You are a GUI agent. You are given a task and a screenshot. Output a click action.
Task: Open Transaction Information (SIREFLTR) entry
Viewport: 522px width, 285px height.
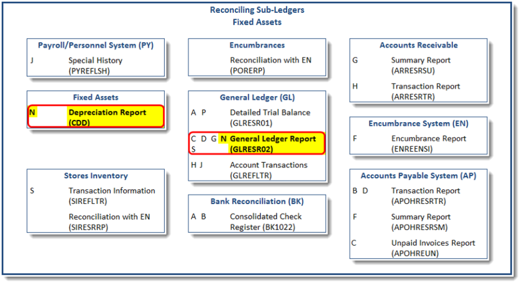pos(111,196)
